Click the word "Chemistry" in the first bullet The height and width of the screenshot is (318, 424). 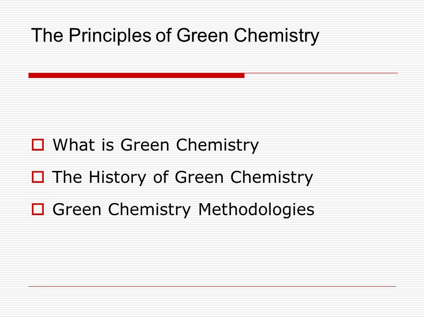pos(217,145)
